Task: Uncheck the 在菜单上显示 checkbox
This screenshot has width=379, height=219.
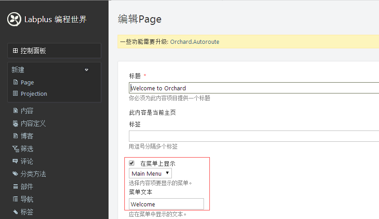Action: coord(132,163)
